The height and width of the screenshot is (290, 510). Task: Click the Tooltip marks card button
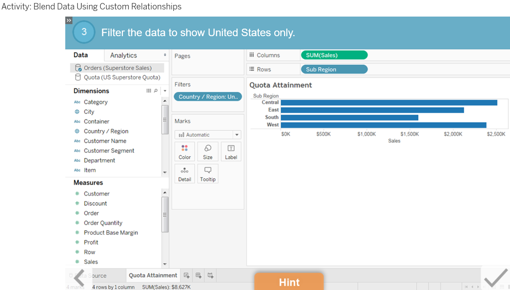[208, 174]
